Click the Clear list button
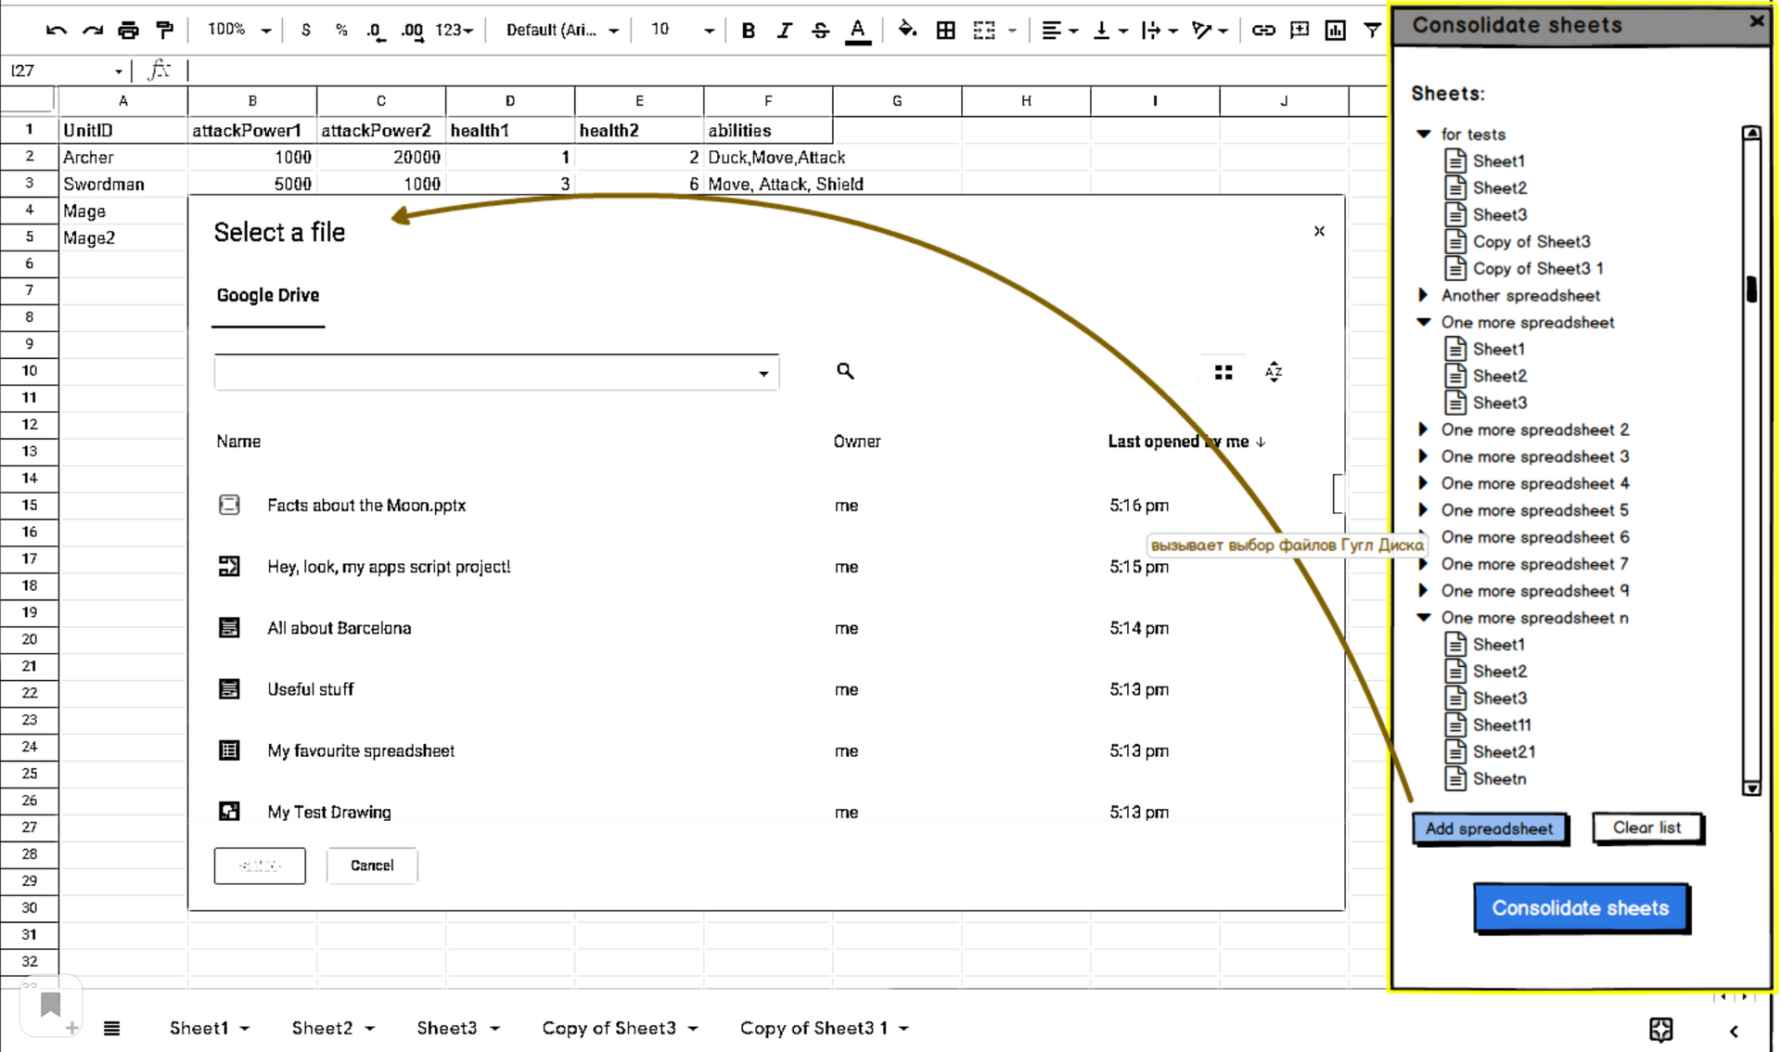 pos(1646,827)
